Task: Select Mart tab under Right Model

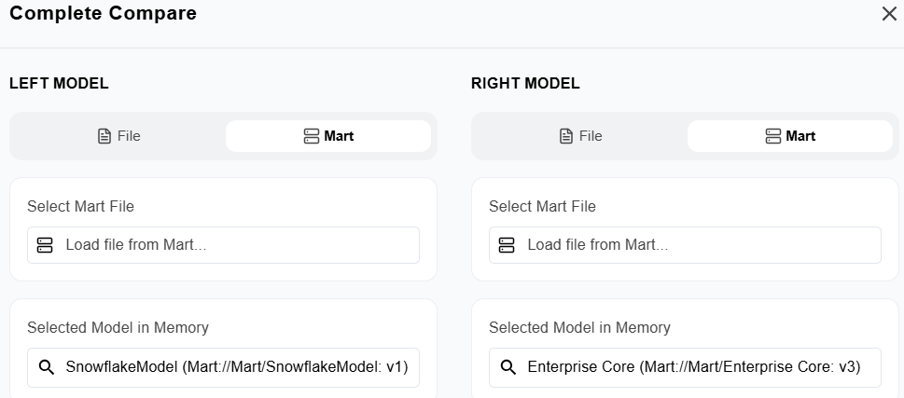Action: [790, 136]
